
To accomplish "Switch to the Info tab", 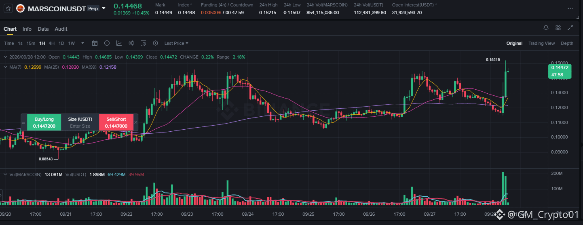I will [27, 29].
